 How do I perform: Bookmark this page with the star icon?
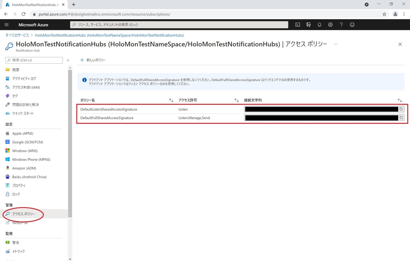pos(384,14)
